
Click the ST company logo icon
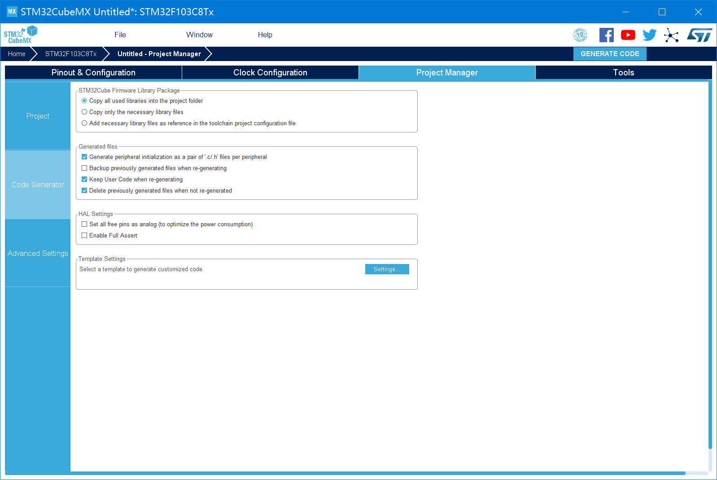(700, 35)
